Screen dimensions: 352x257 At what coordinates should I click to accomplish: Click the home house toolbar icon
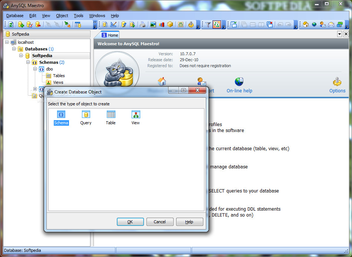coord(306,24)
